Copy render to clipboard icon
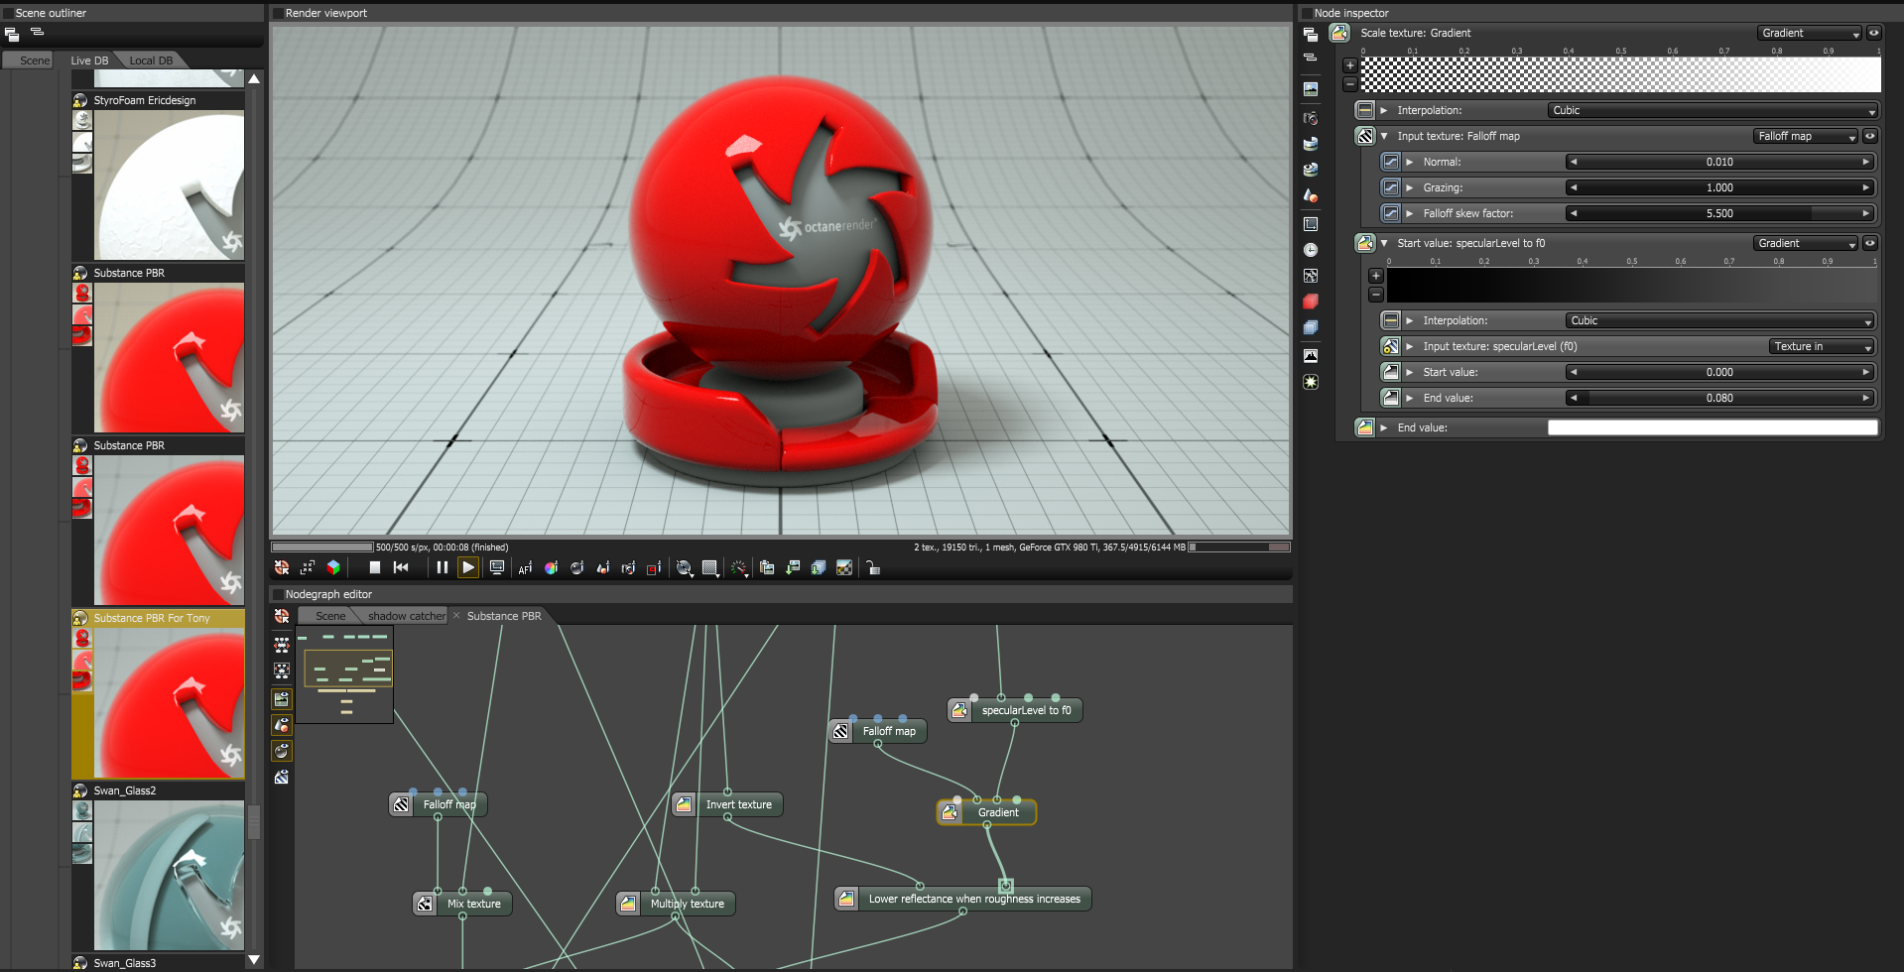Viewport: 1904px width, 972px height. [767, 567]
